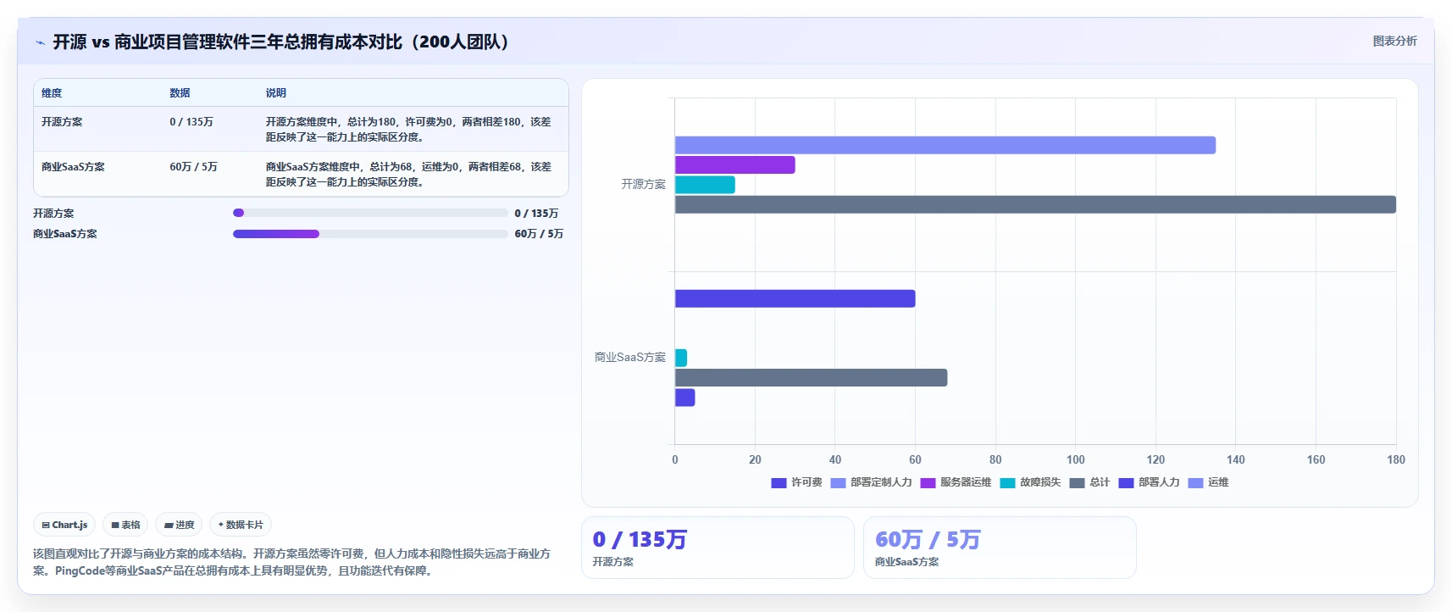Open the 60万 / 5万 data card

(1000, 548)
